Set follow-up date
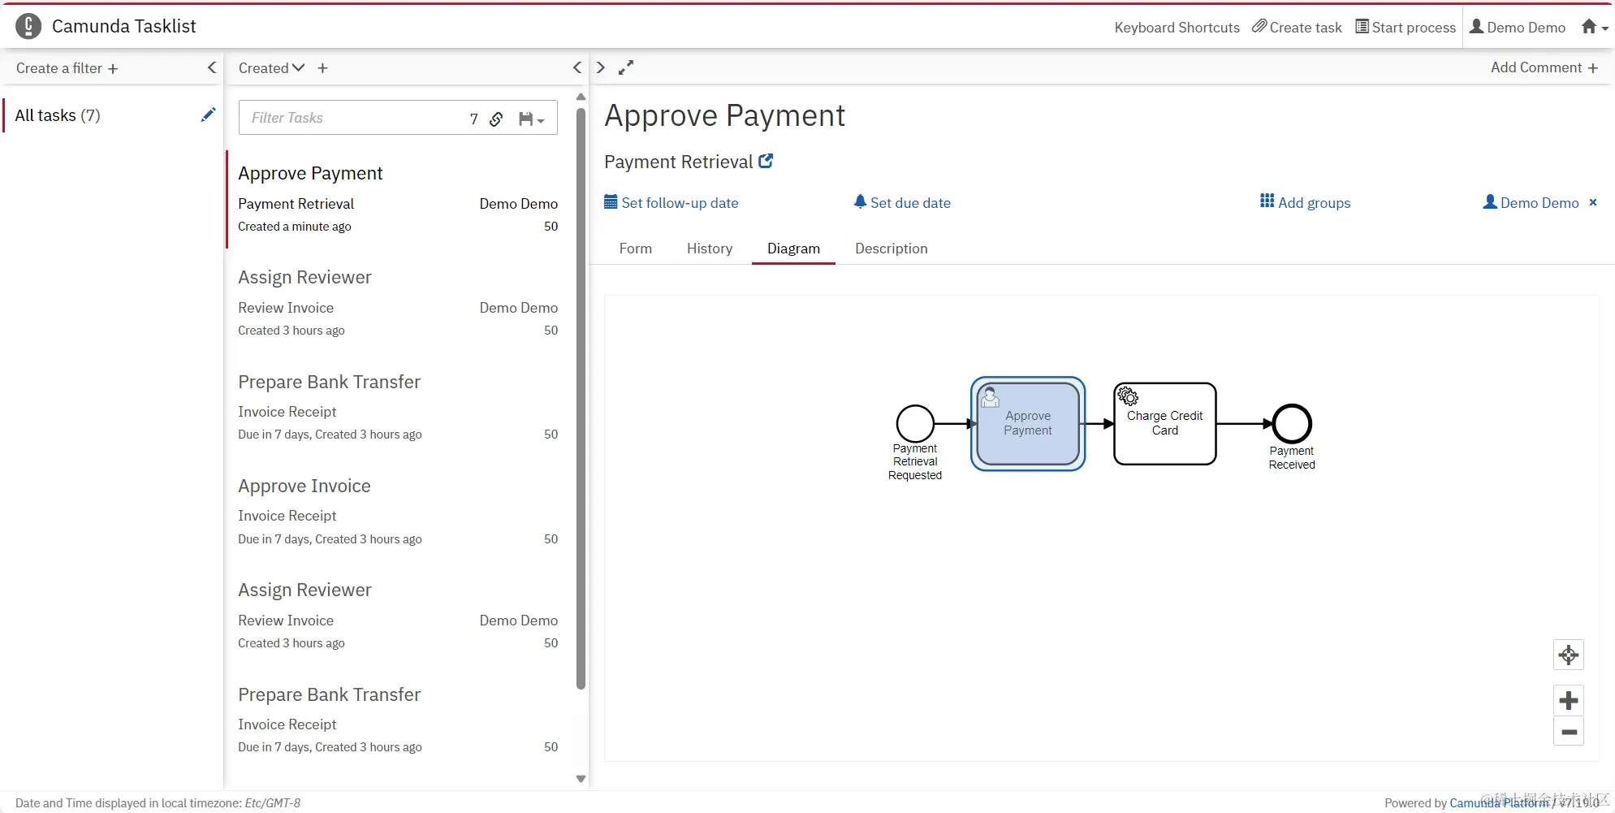 (671, 202)
